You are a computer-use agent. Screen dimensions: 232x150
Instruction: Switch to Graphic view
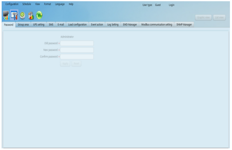203,17
